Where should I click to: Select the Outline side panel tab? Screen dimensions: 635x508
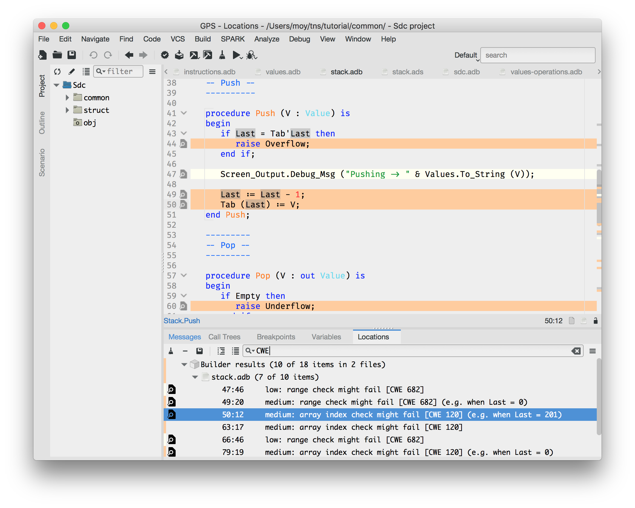point(42,123)
